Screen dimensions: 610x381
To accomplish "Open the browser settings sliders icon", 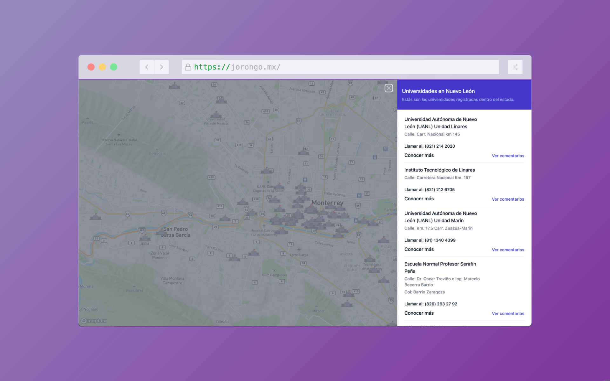I will [x=515, y=67].
